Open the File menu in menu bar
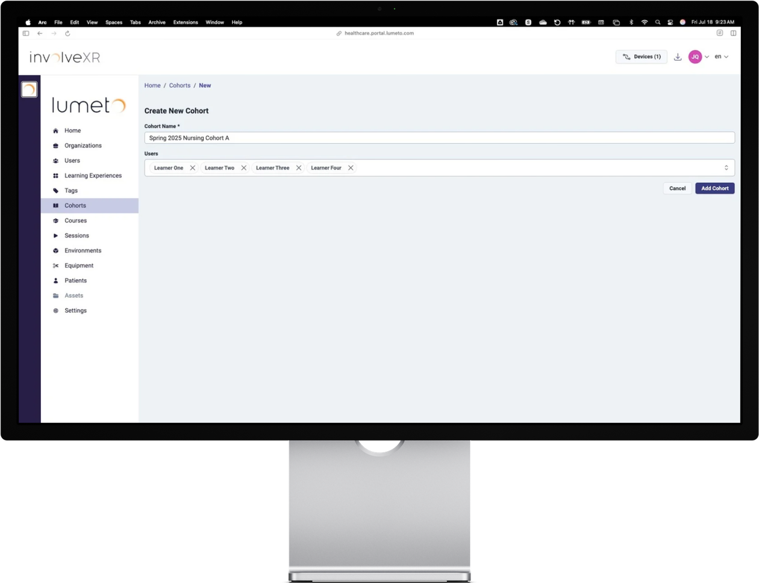Image resolution: width=759 pixels, height=583 pixels. pos(58,22)
